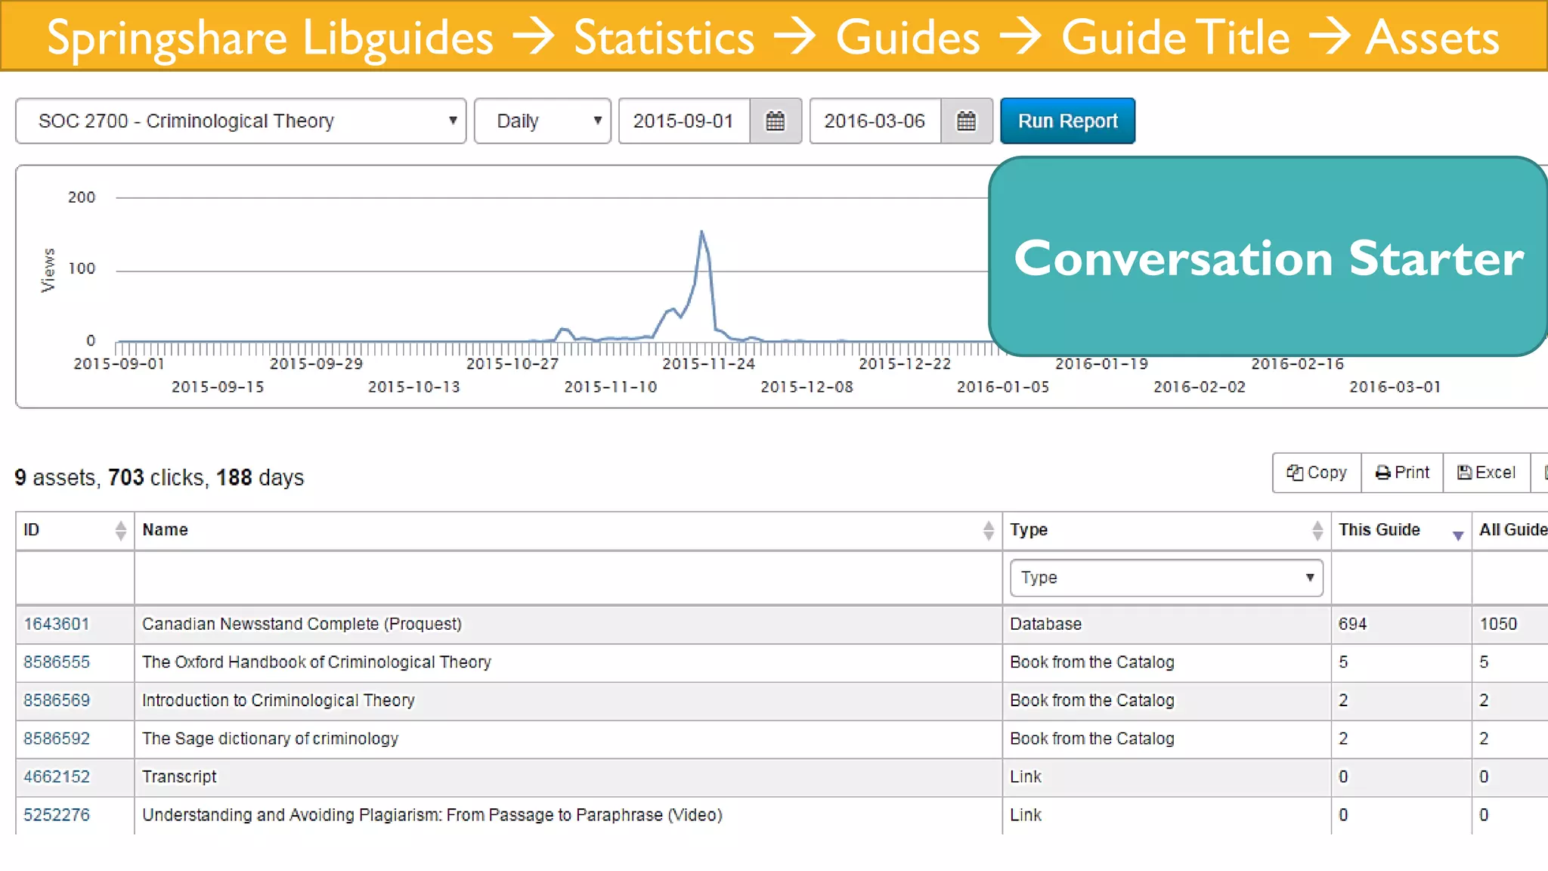Click the 1050 All Guides value
This screenshot has width=1548, height=871.
pyautogui.click(x=1498, y=625)
